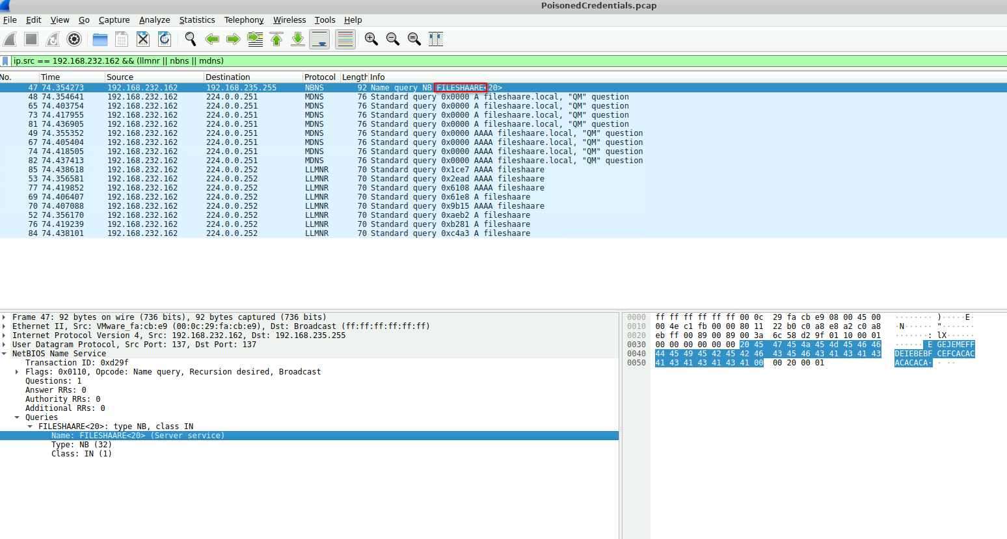Jump to the last packet

[298, 40]
